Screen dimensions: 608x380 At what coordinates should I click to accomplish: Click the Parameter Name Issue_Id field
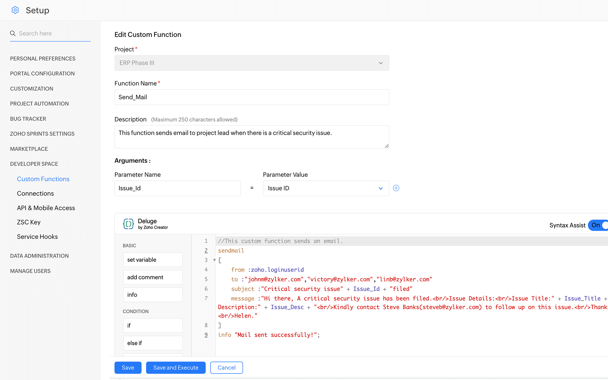click(x=177, y=188)
